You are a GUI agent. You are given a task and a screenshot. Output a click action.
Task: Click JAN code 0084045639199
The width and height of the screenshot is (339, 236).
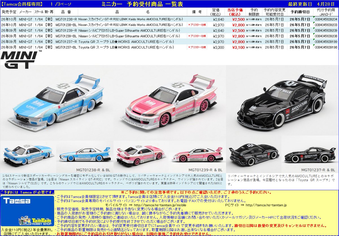click(326, 42)
